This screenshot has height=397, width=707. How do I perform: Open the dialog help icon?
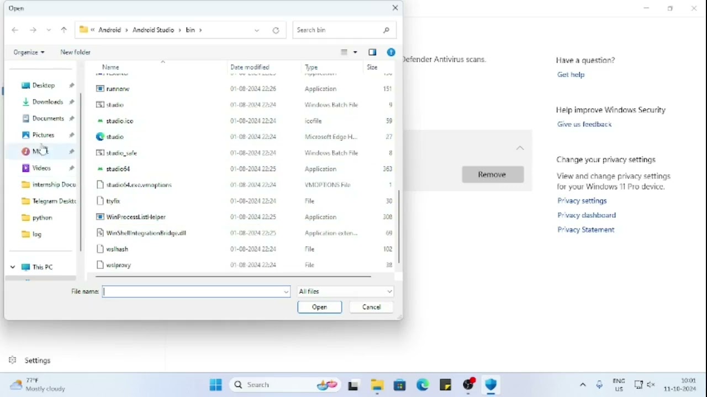pyautogui.click(x=391, y=52)
